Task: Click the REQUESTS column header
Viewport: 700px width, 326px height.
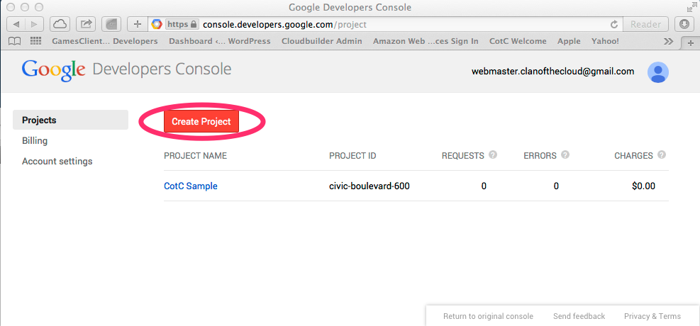Action: tap(463, 156)
